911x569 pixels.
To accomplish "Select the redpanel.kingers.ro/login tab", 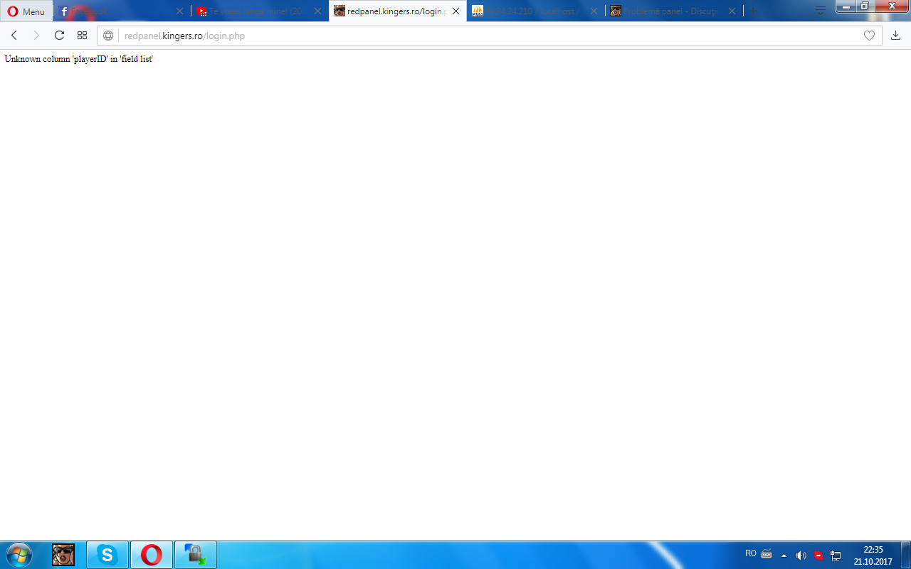I will tap(397, 11).
